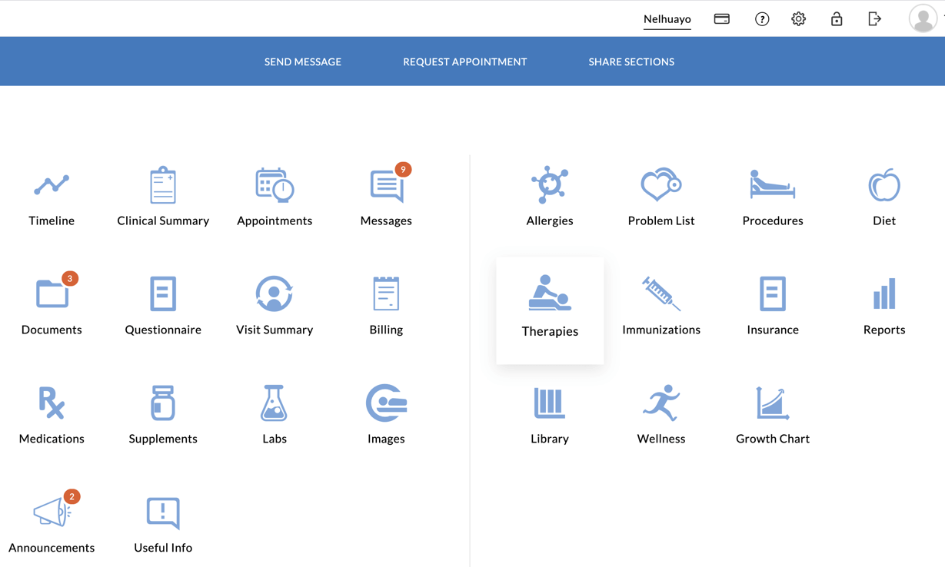Click Request Appointment menu item
The image size is (945, 567).
point(464,61)
